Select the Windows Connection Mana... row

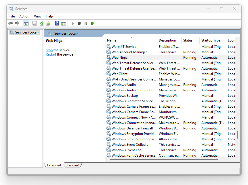click(x=171, y=123)
